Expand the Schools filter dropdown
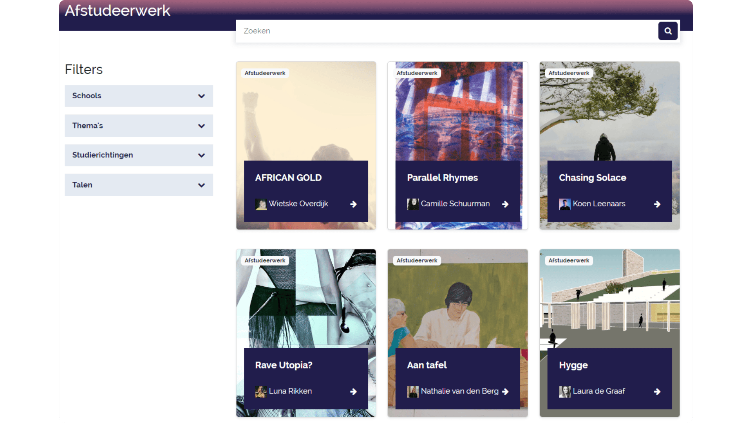 (x=139, y=96)
